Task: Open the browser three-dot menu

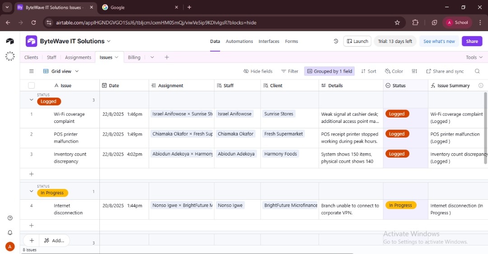Action: (480, 23)
